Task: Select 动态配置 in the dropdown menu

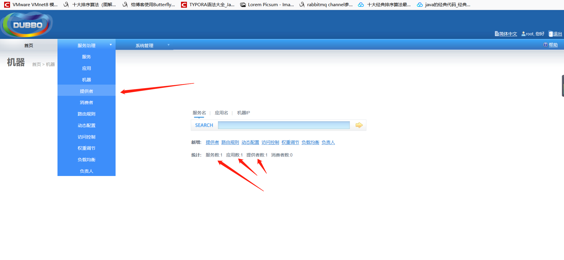Action: pos(86,126)
